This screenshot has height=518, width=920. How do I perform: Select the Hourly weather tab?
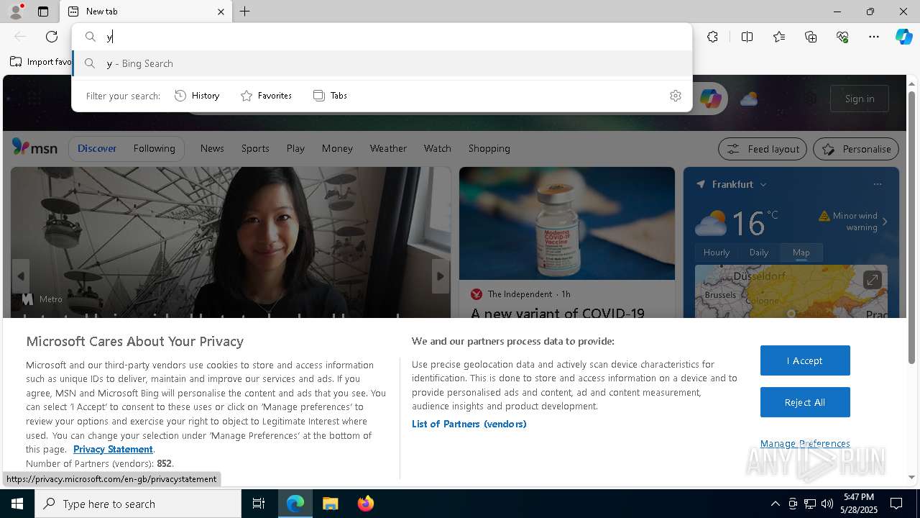pyautogui.click(x=717, y=253)
